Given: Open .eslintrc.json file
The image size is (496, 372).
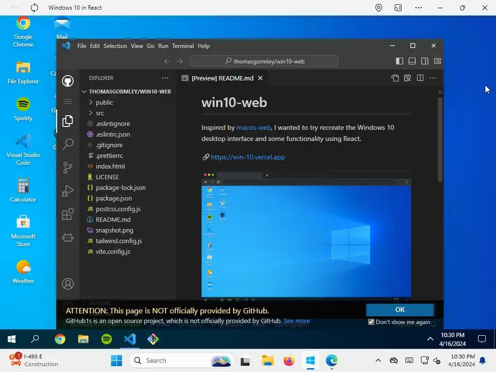Looking at the screenshot, I should [x=128, y=135].
